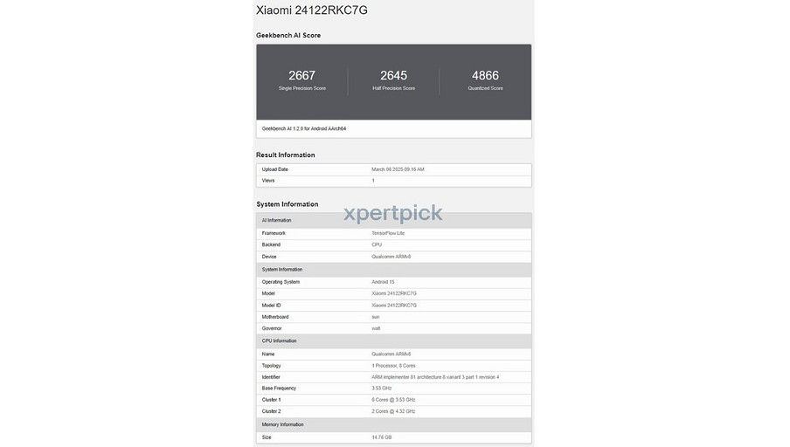Image resolution: width=790 pixels, height=447 pixels.
Task: Select the Quantized Score value 4866
Action: coord(485,76)
